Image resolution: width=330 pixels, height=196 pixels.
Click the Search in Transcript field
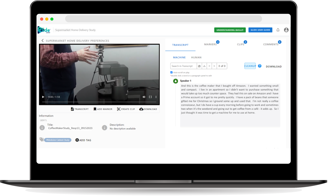pyautogui.click(x=184, y=66)
